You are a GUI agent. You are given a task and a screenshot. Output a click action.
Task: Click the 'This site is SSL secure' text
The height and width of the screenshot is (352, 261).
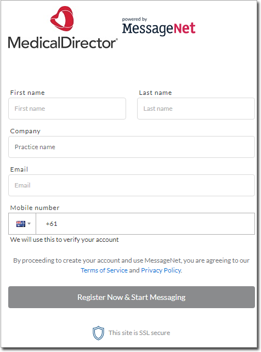click(139, 333)
